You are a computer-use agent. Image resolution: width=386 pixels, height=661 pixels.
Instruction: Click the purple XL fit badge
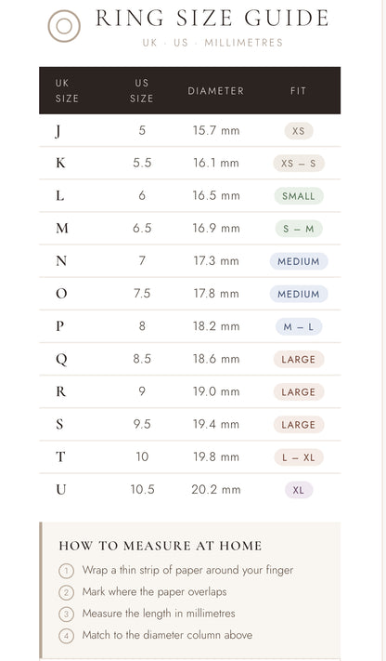299,490
